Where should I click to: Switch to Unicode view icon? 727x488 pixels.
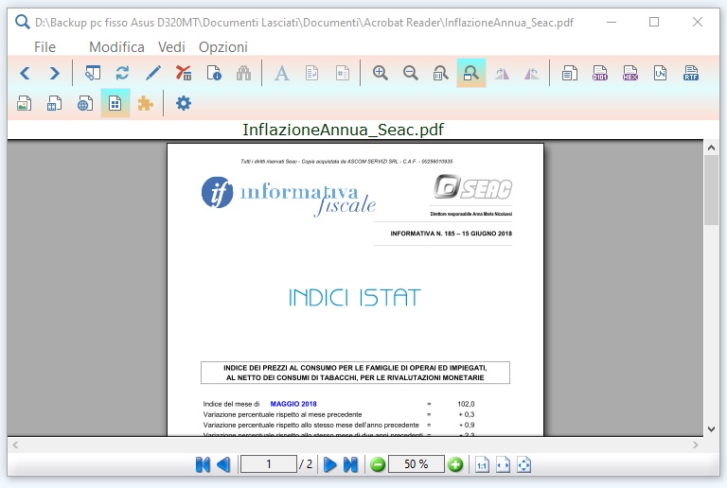pyautogui.click(x=660, y=73)
